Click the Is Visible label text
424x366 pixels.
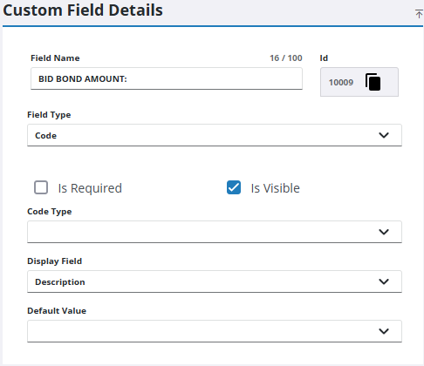pyautogui.click(x=275, y=188)
